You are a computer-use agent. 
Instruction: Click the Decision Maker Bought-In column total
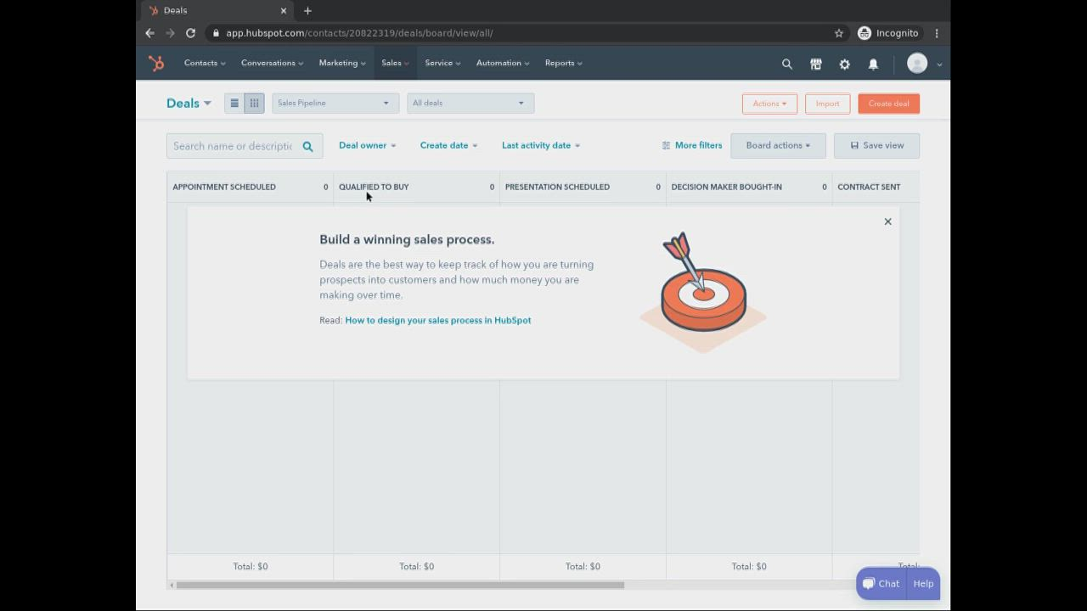[749, 566]
